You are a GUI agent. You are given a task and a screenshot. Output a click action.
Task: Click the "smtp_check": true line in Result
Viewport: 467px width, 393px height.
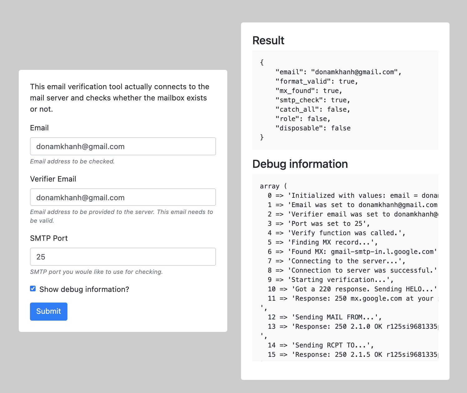[312, 100]
